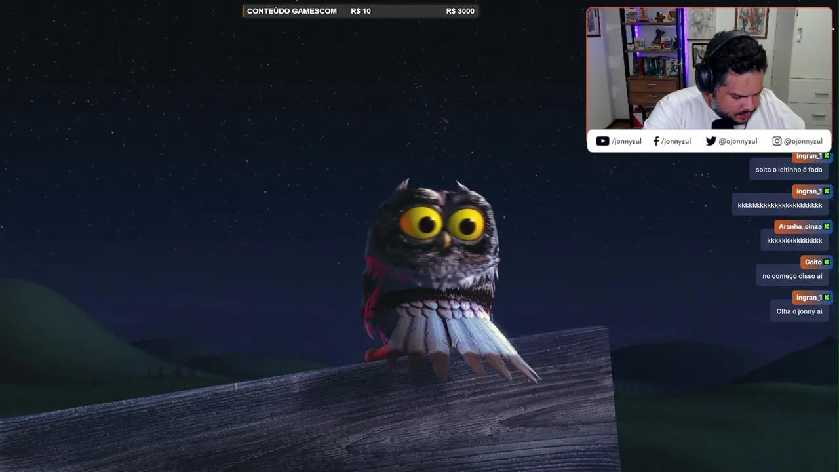Click the streamer webcam overlay
This screenshot has height=472, width=839.
(709, 69)
